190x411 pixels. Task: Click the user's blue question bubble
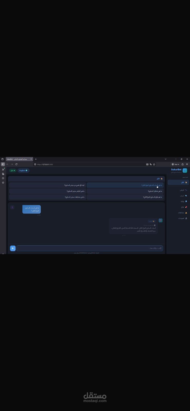(32, 209)
